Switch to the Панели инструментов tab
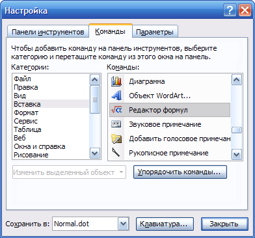Image resolution: width=255 pixels, height=238 pixels. pyautogui.click(x=47, y=32)
